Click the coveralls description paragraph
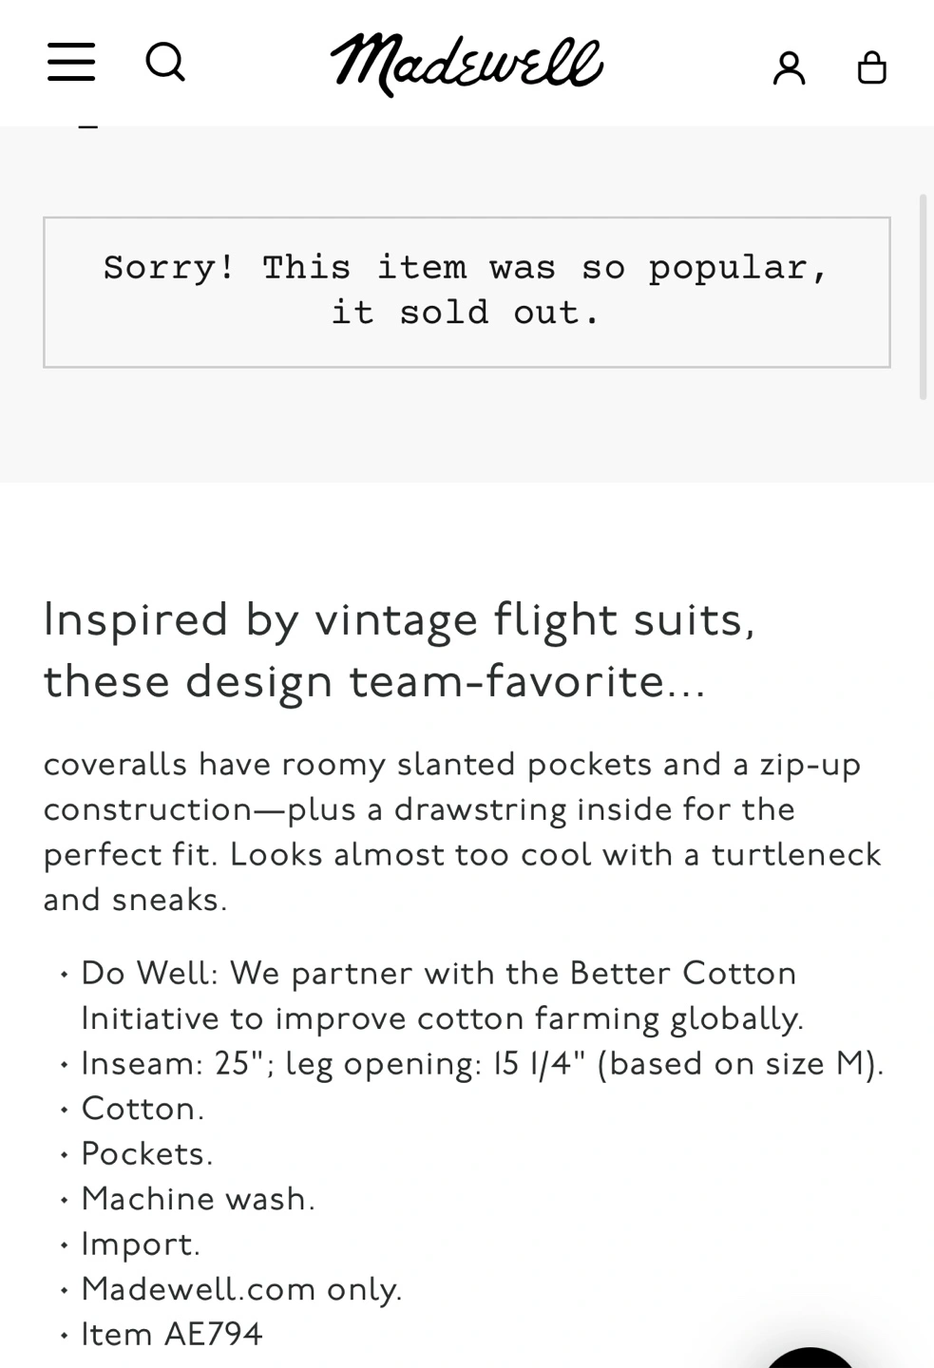 462,831
